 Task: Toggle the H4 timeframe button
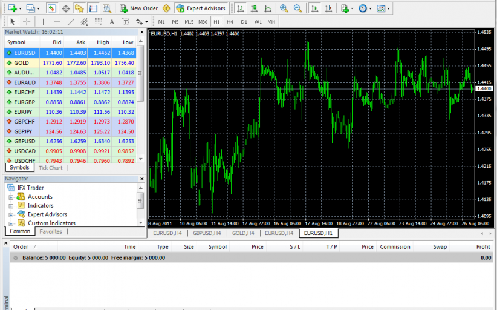coord(230,22)
